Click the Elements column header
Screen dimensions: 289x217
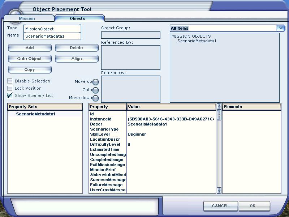pos(252,107)
